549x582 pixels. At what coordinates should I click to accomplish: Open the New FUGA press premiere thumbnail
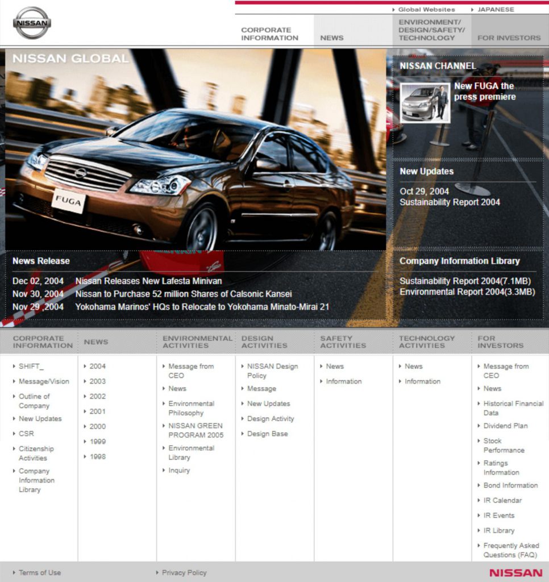coord(425,103)
